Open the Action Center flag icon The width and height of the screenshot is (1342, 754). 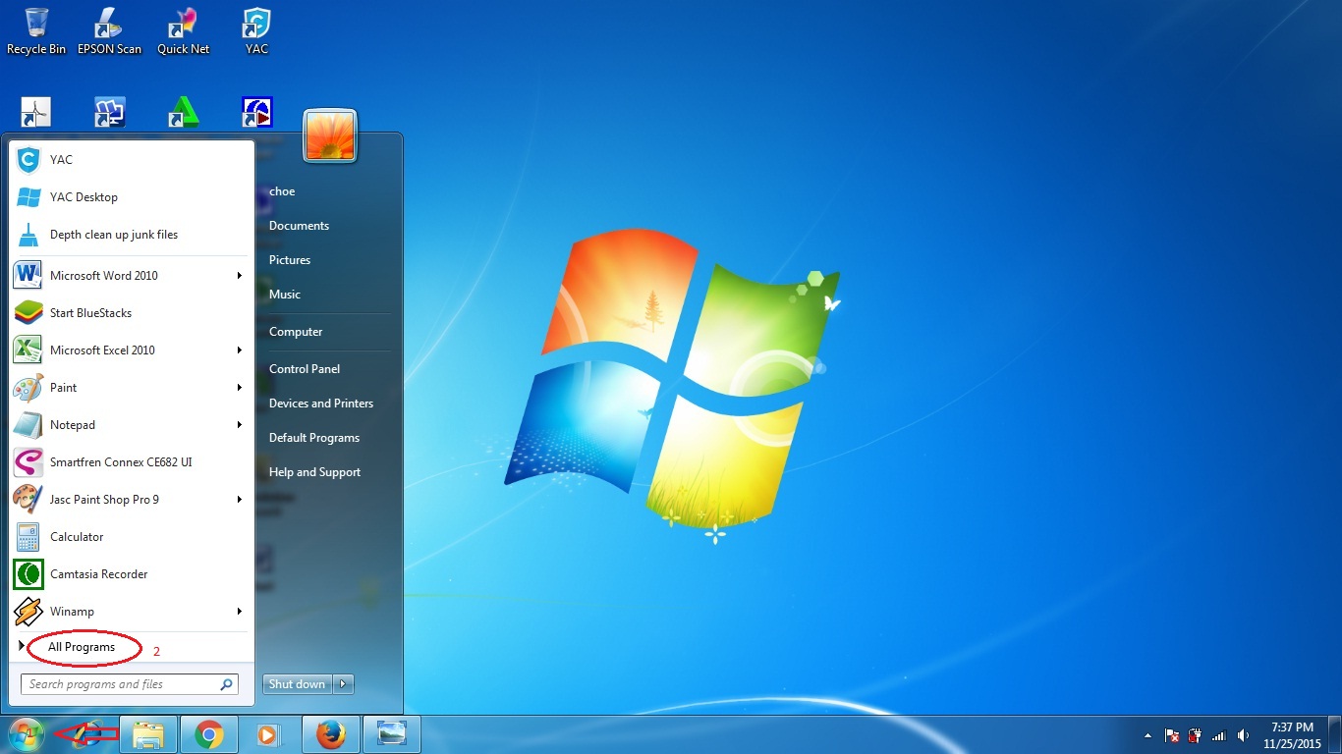click(x=1171, y=735)
